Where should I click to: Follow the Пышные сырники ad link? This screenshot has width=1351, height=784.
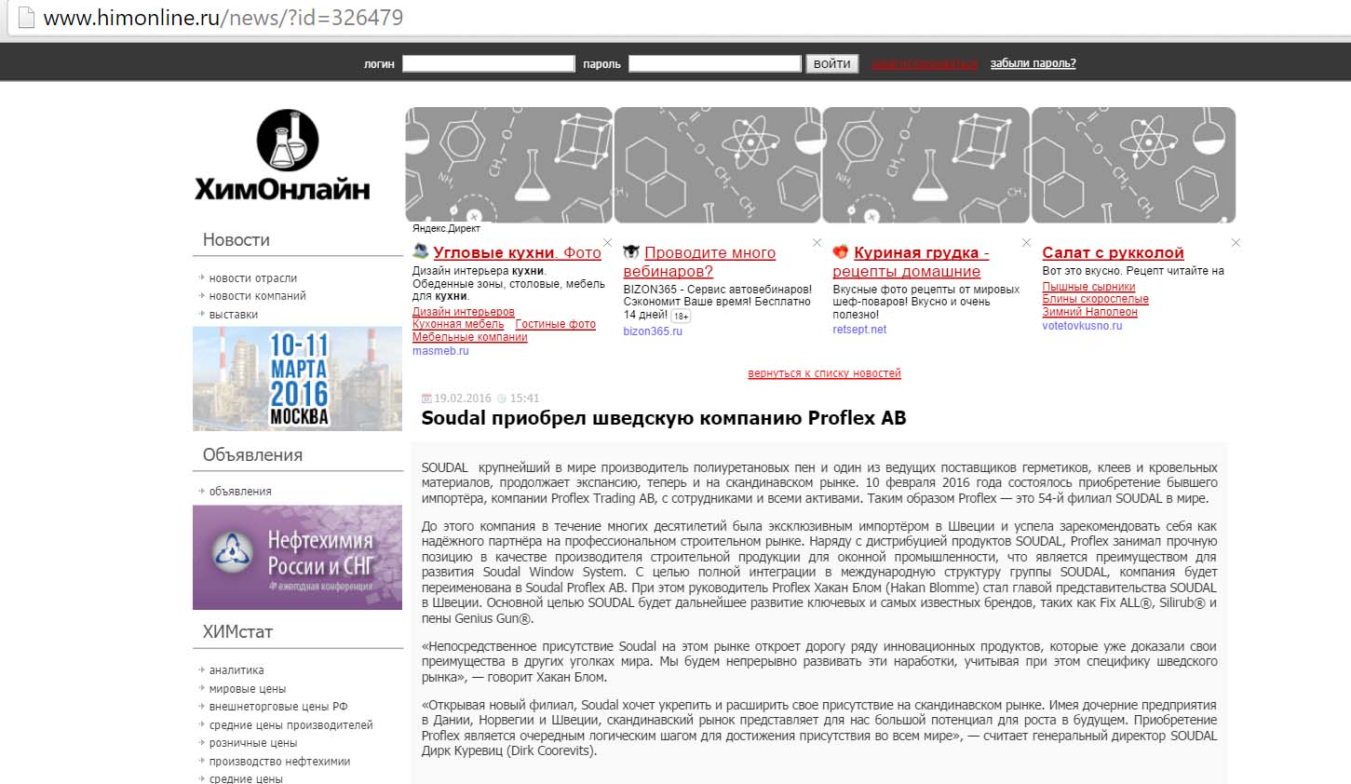click(x=1088, y=287)
